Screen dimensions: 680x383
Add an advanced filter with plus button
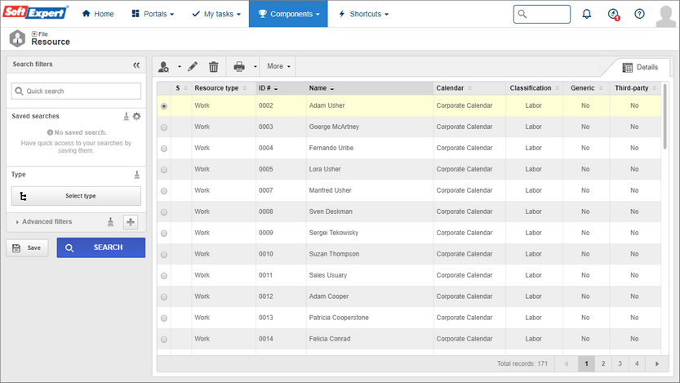pyautogui.click(x=130, y=222)
